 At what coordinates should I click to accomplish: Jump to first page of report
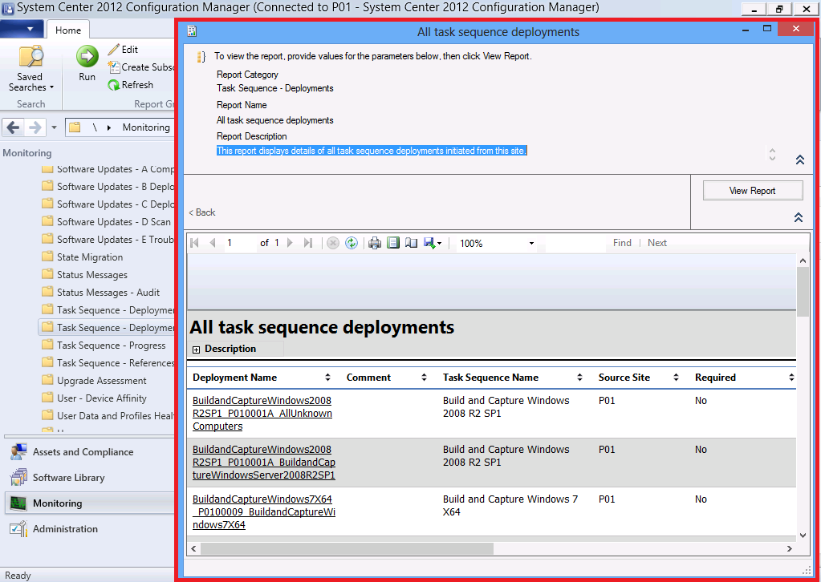point(195,243)
